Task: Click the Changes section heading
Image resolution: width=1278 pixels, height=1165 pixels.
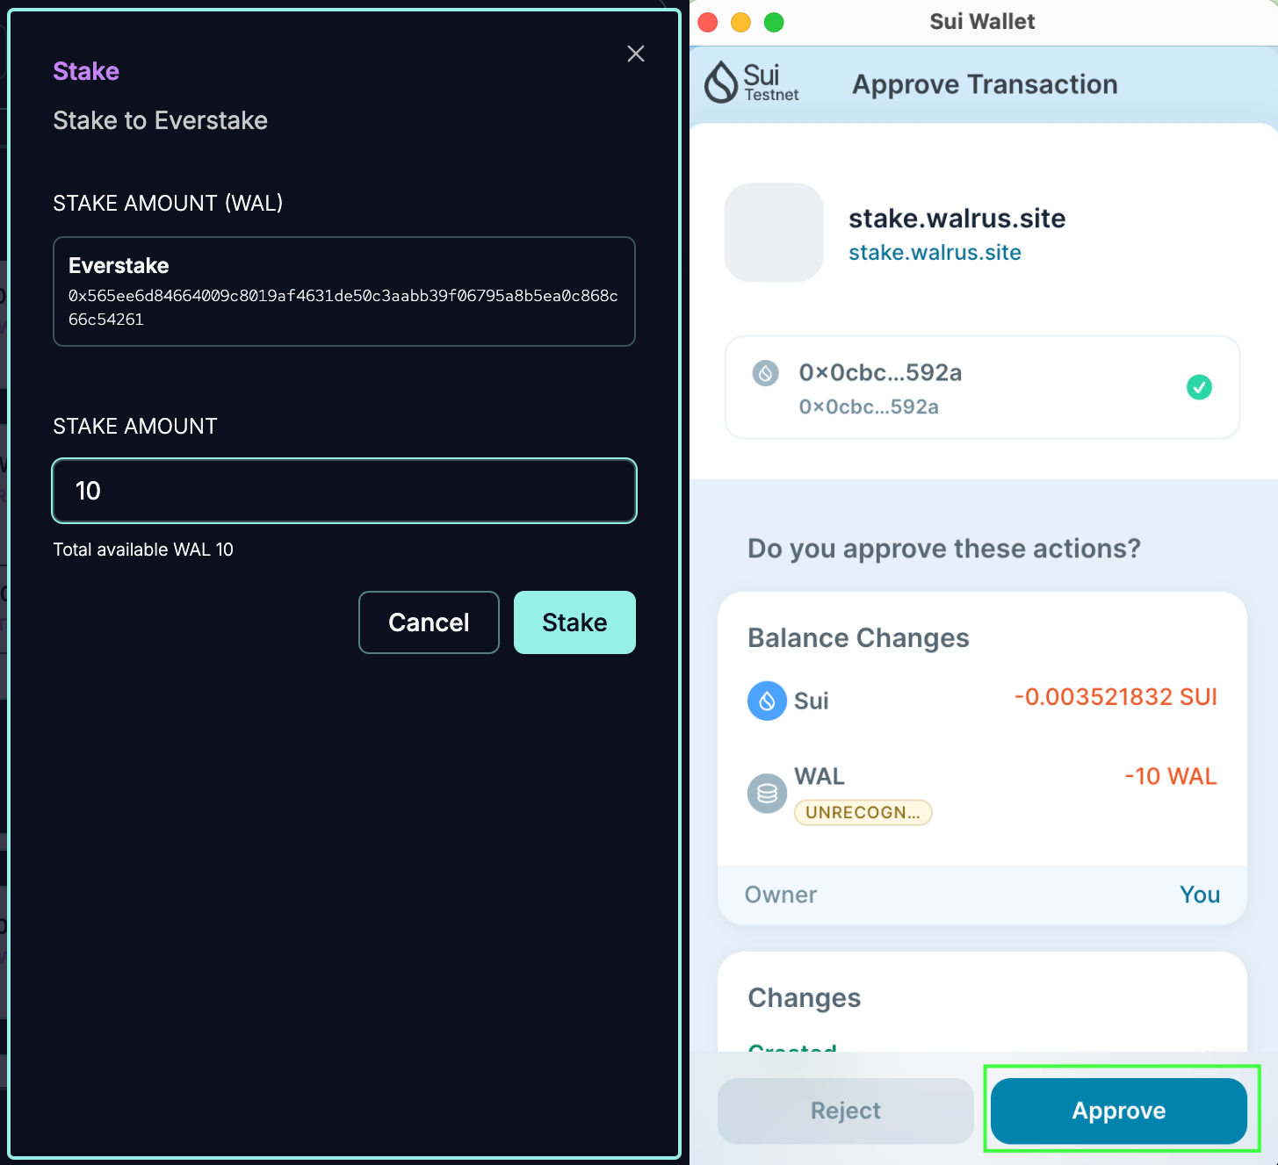Action: 804,998
